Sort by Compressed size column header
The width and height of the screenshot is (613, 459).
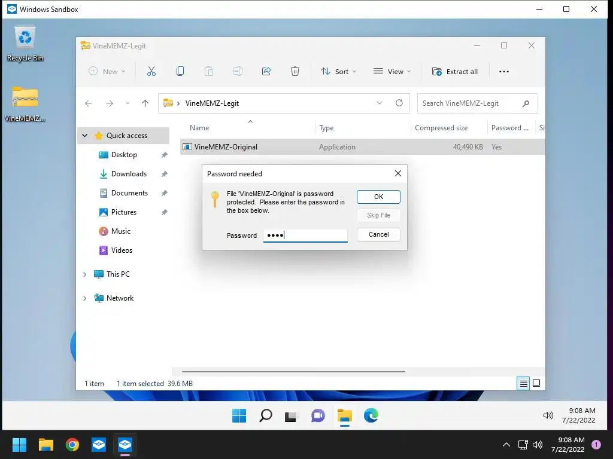(441, 128)
